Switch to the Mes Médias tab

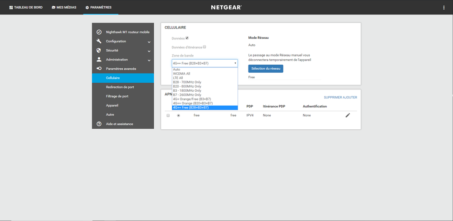[x=64, y=8]
